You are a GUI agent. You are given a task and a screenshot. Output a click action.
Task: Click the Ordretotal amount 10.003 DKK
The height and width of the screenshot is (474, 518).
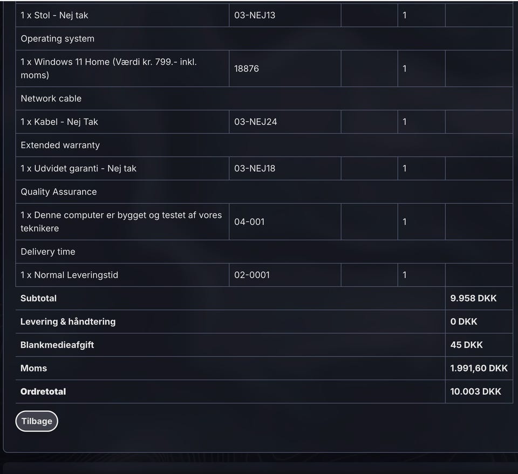coord(475,391)
